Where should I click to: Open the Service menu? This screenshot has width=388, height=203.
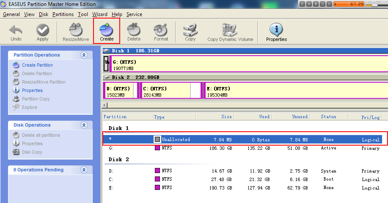(134, 14)
